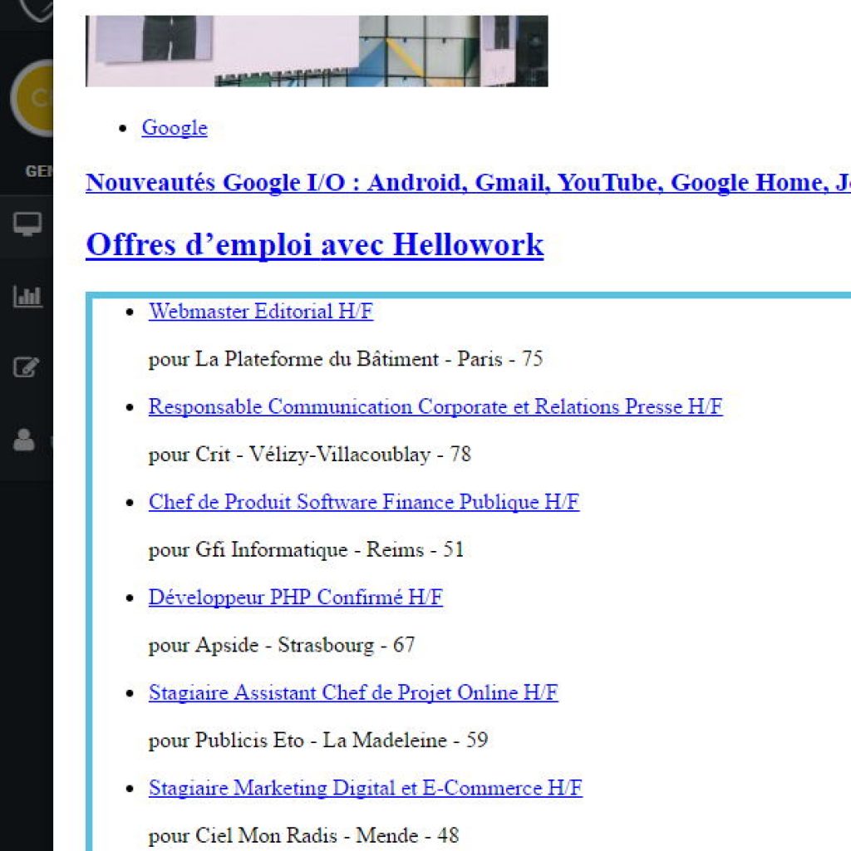This screenshot has width=851, height=851.
Task: Click the article image thumbnail at the top
Action: pos(317,51)
